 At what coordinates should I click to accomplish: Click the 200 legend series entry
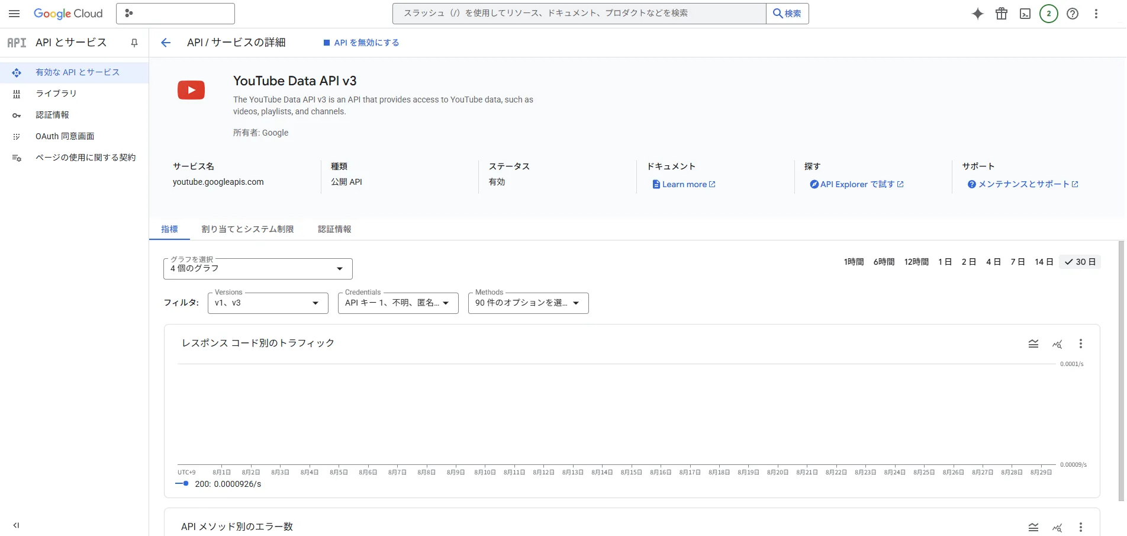coord(218,484)
